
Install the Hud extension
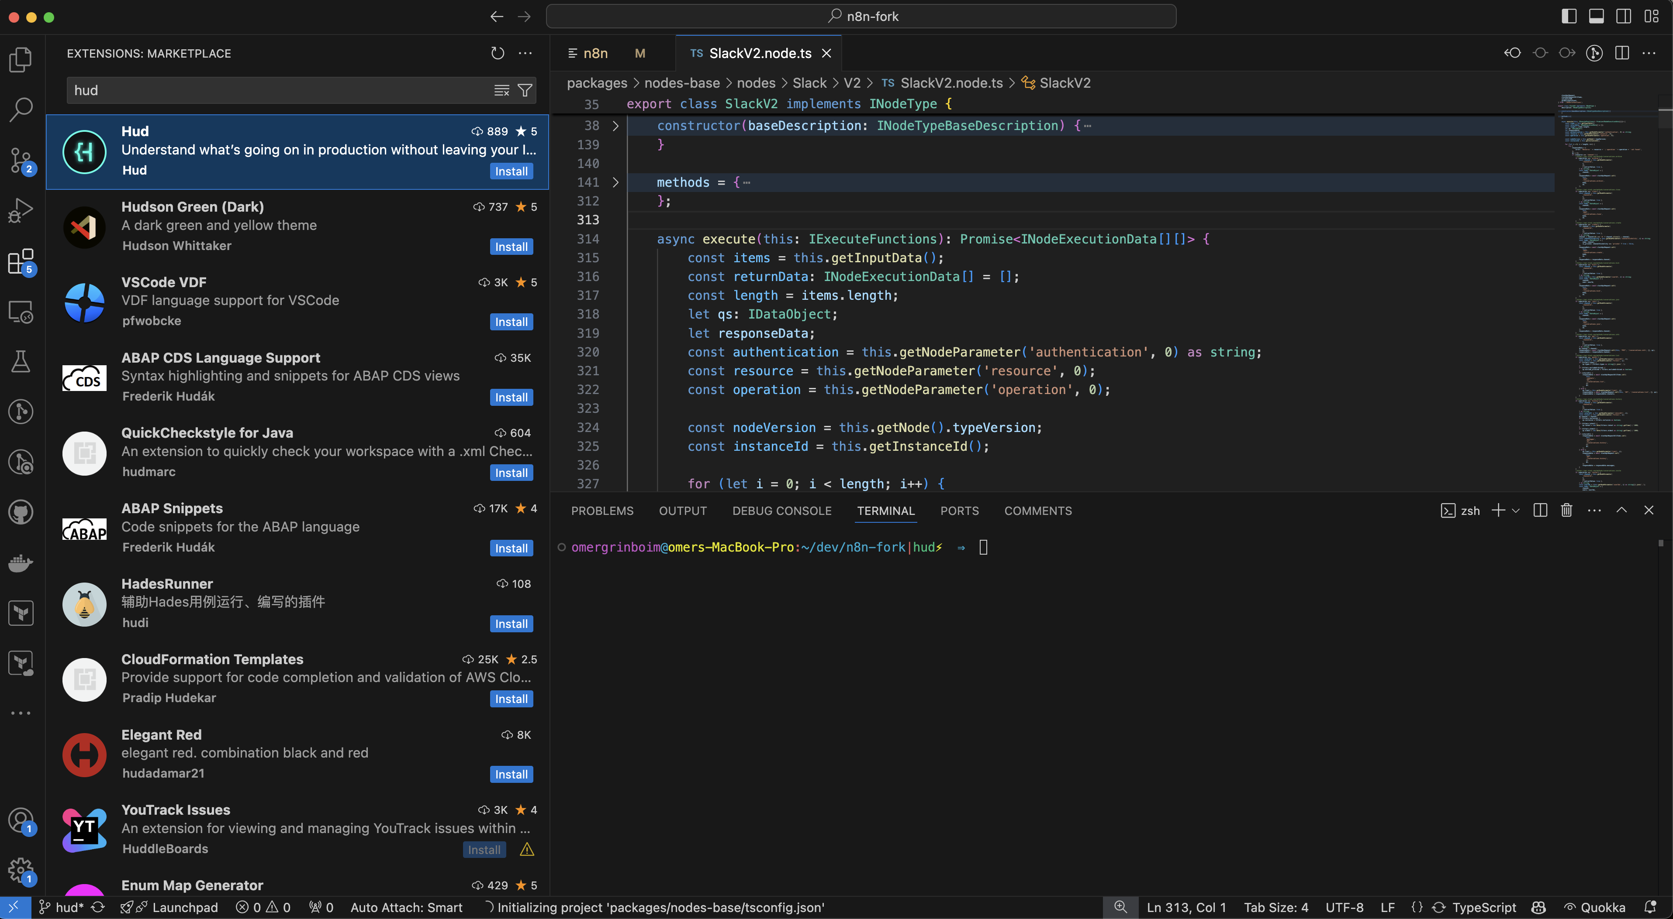pos(511,171)
